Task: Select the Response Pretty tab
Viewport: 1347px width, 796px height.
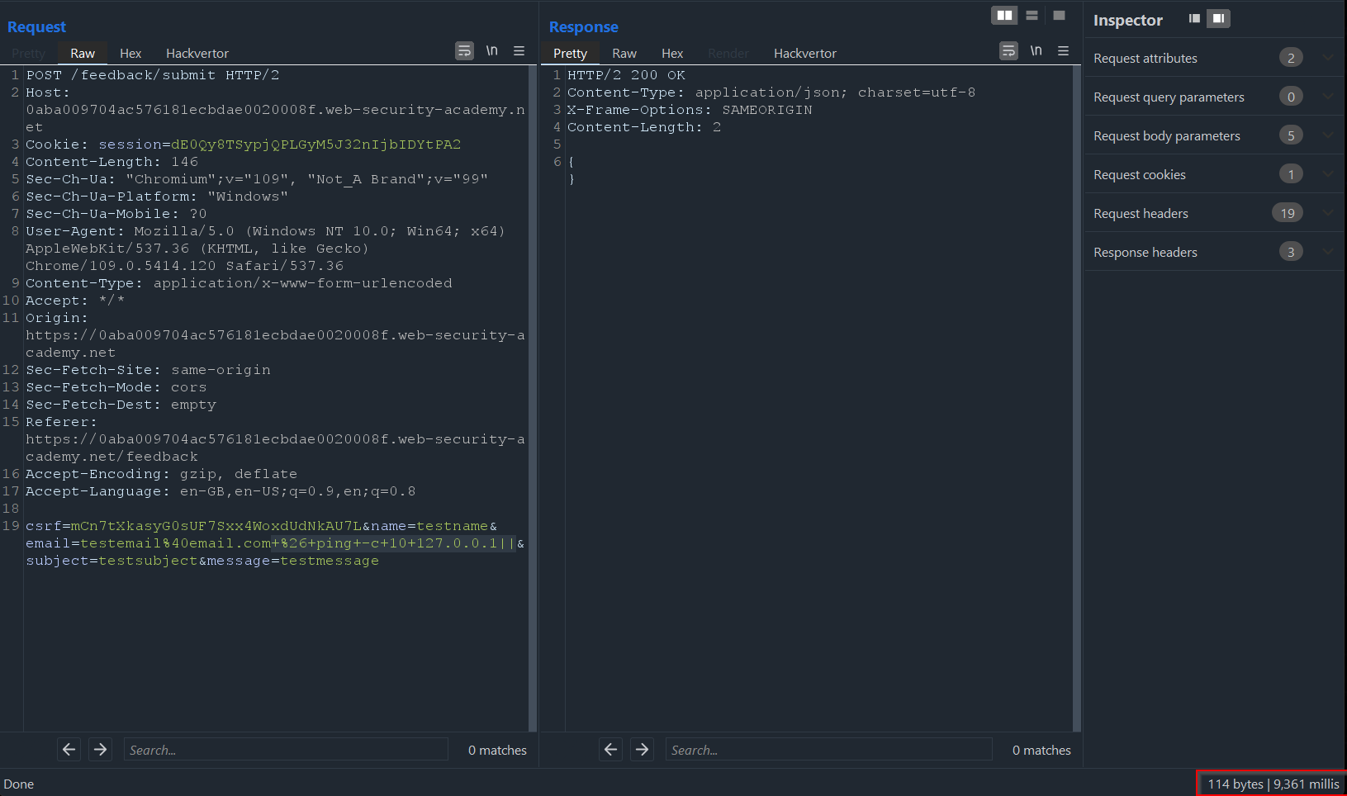Action: click(570, 53)
